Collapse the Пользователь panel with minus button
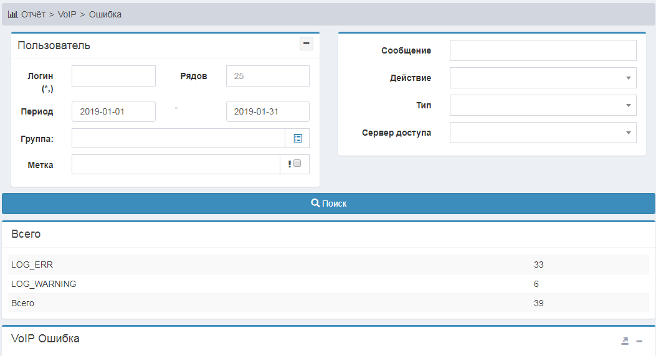The width and height of the screenshot is (656, 356). click(x=306, y=44)
